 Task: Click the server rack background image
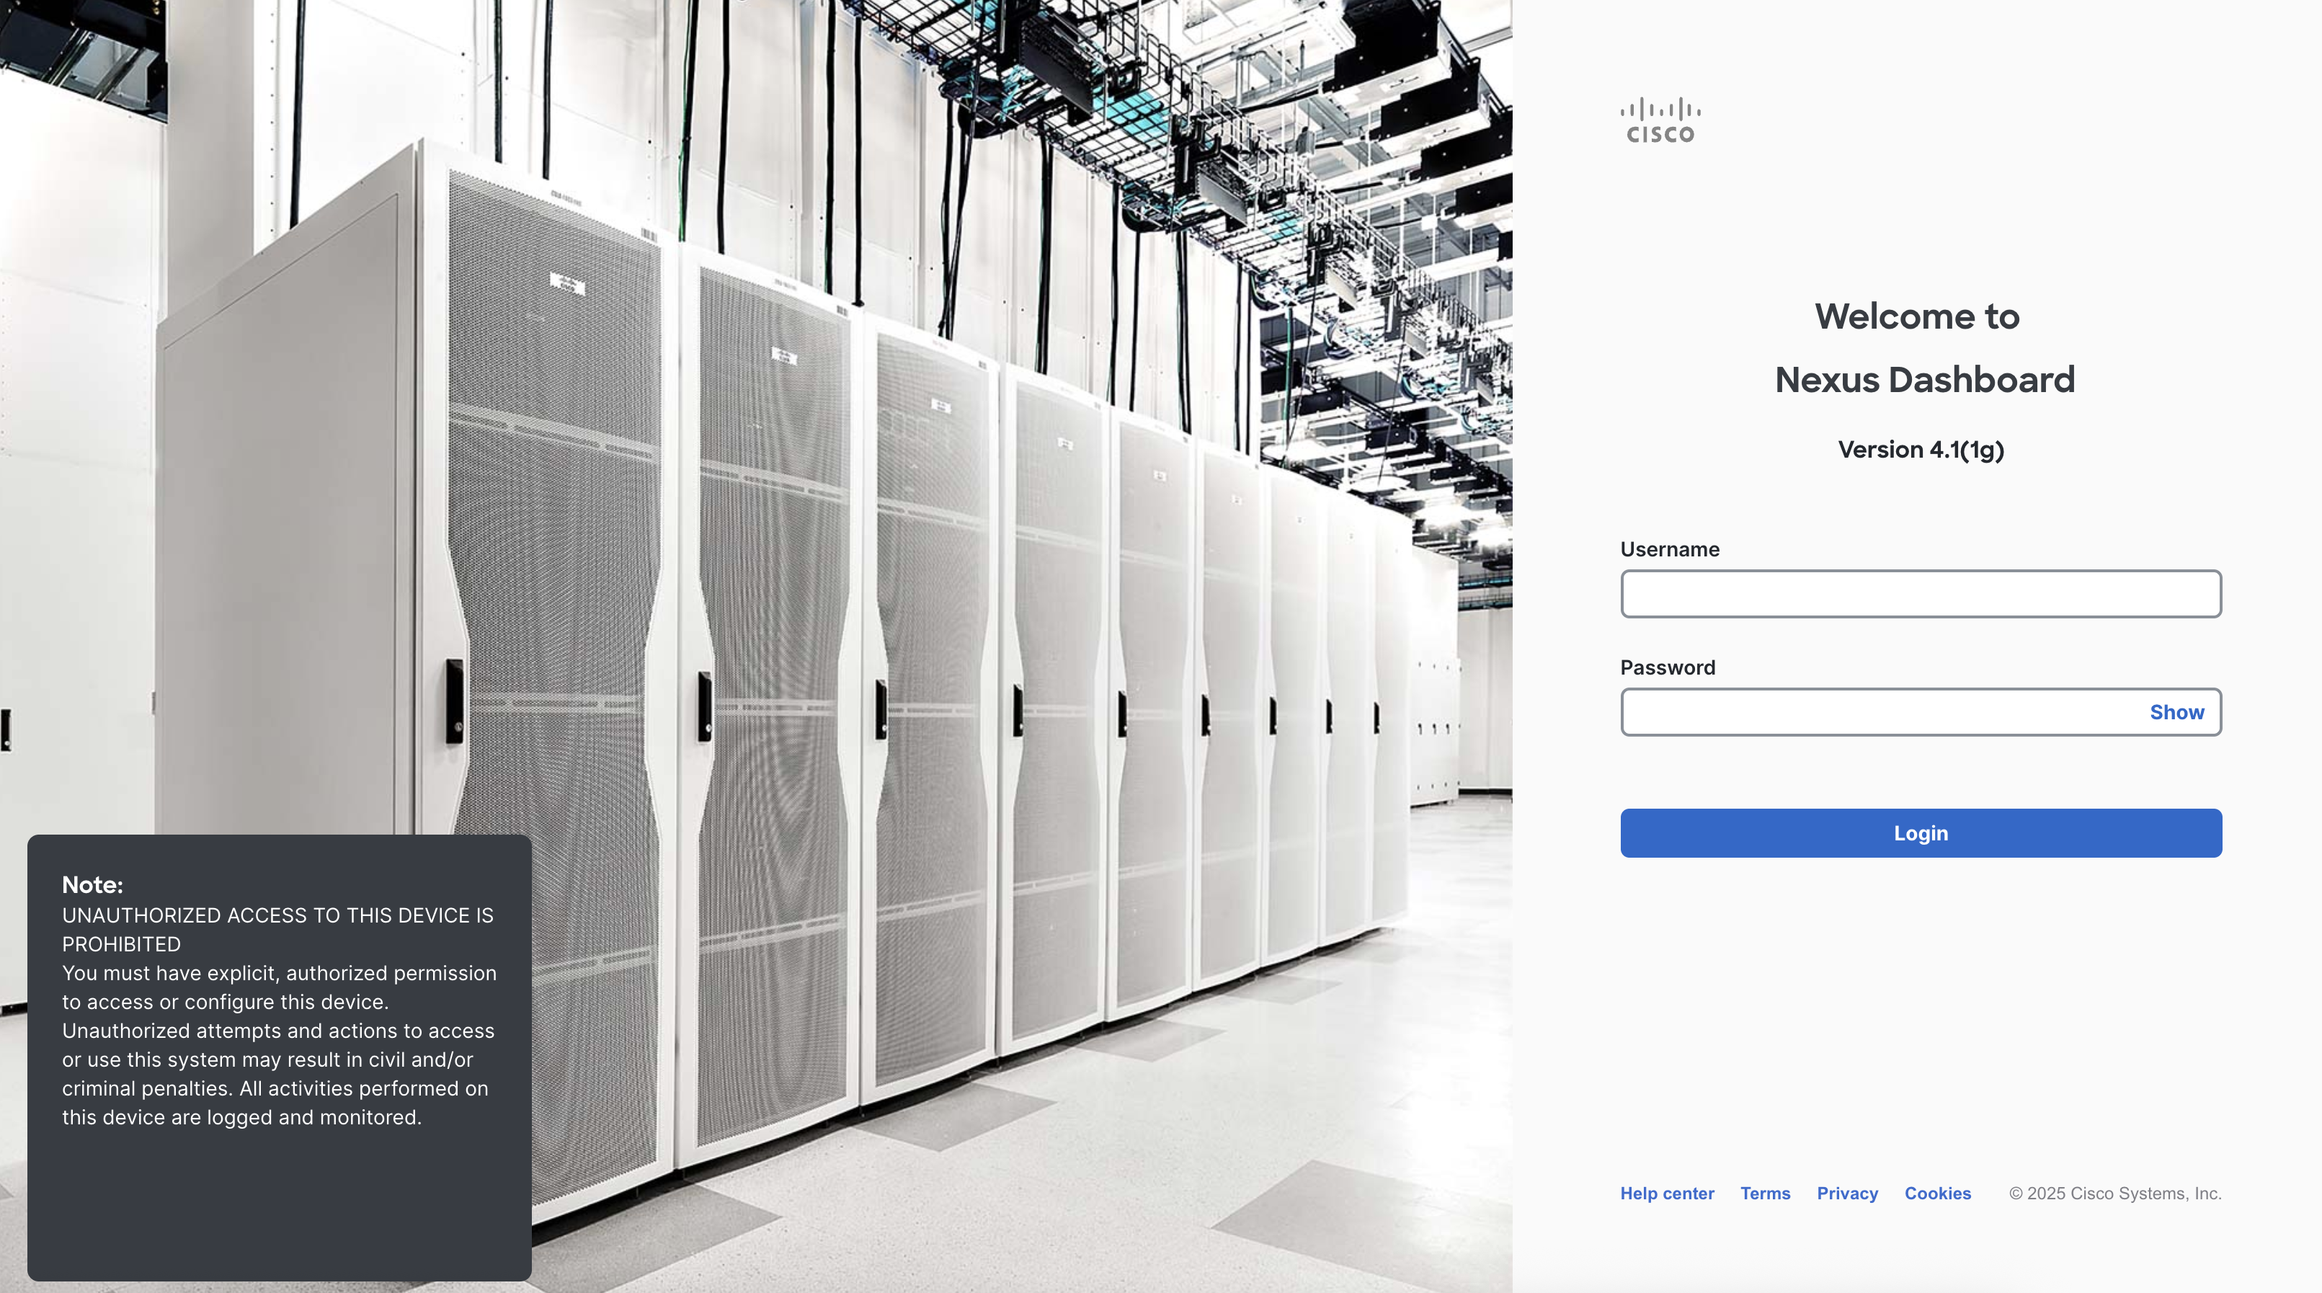click(902, 541)
